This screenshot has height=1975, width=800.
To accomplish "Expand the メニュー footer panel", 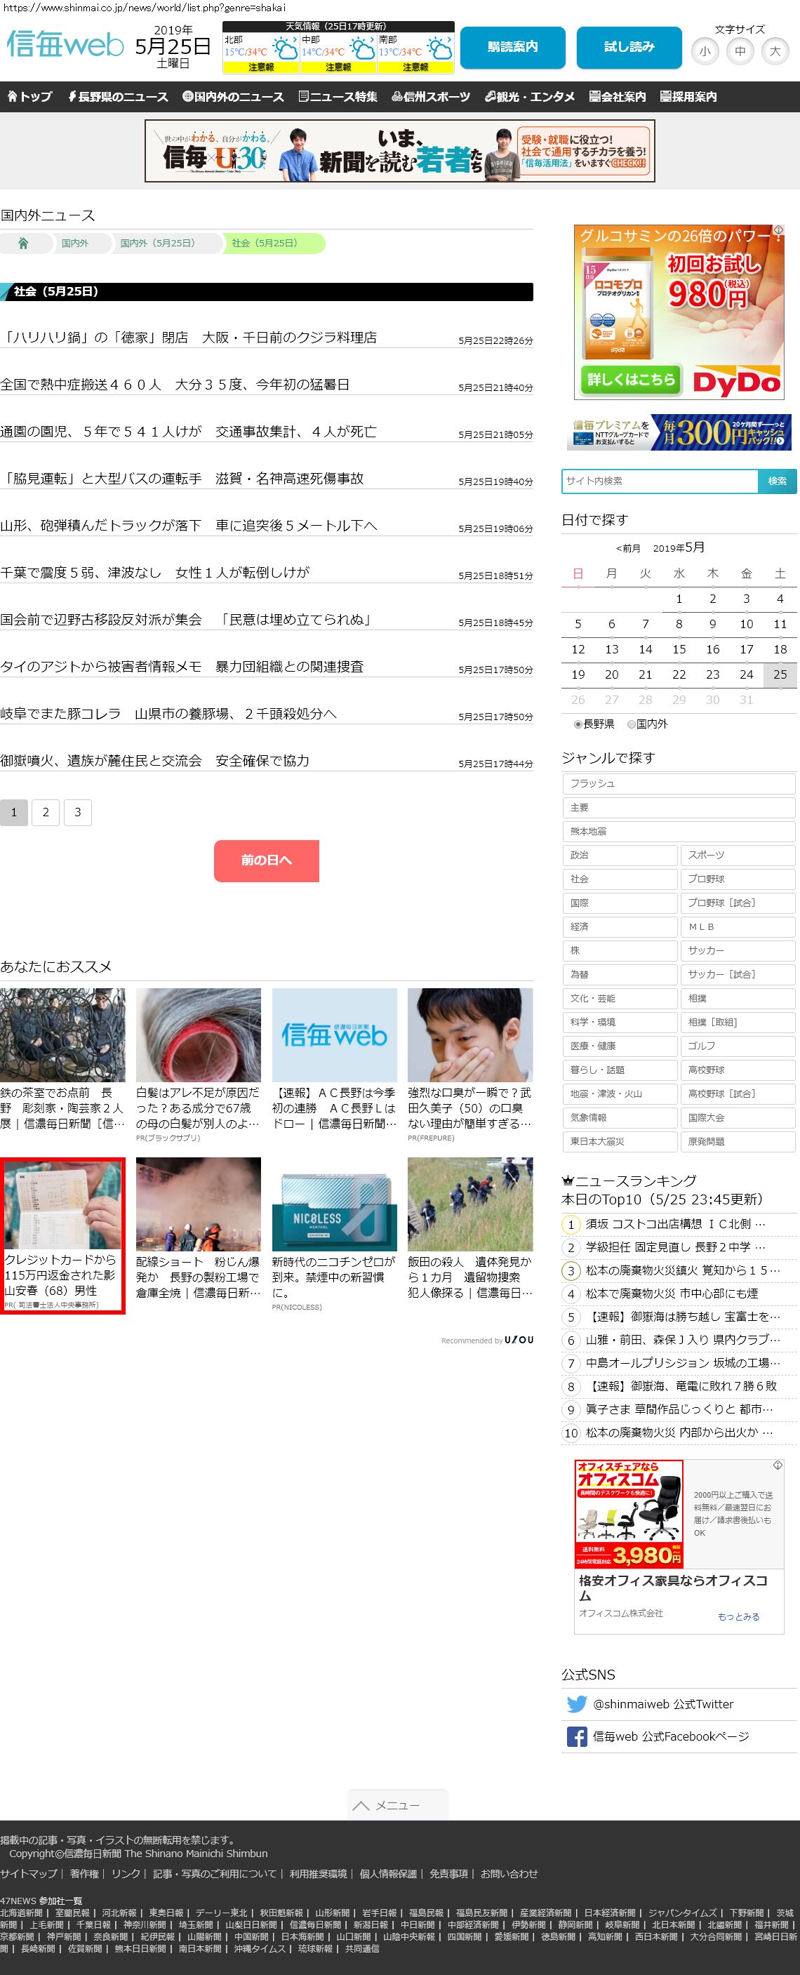I will tap(397, 1804).
